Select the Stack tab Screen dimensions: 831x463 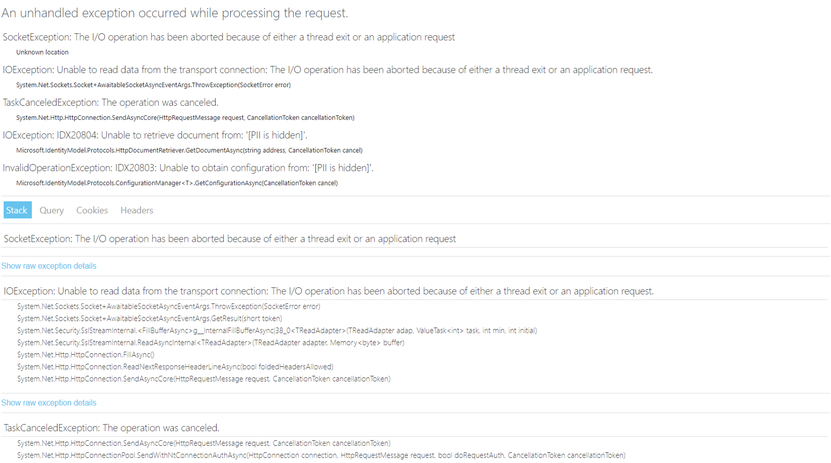click(x=17, y=210)
